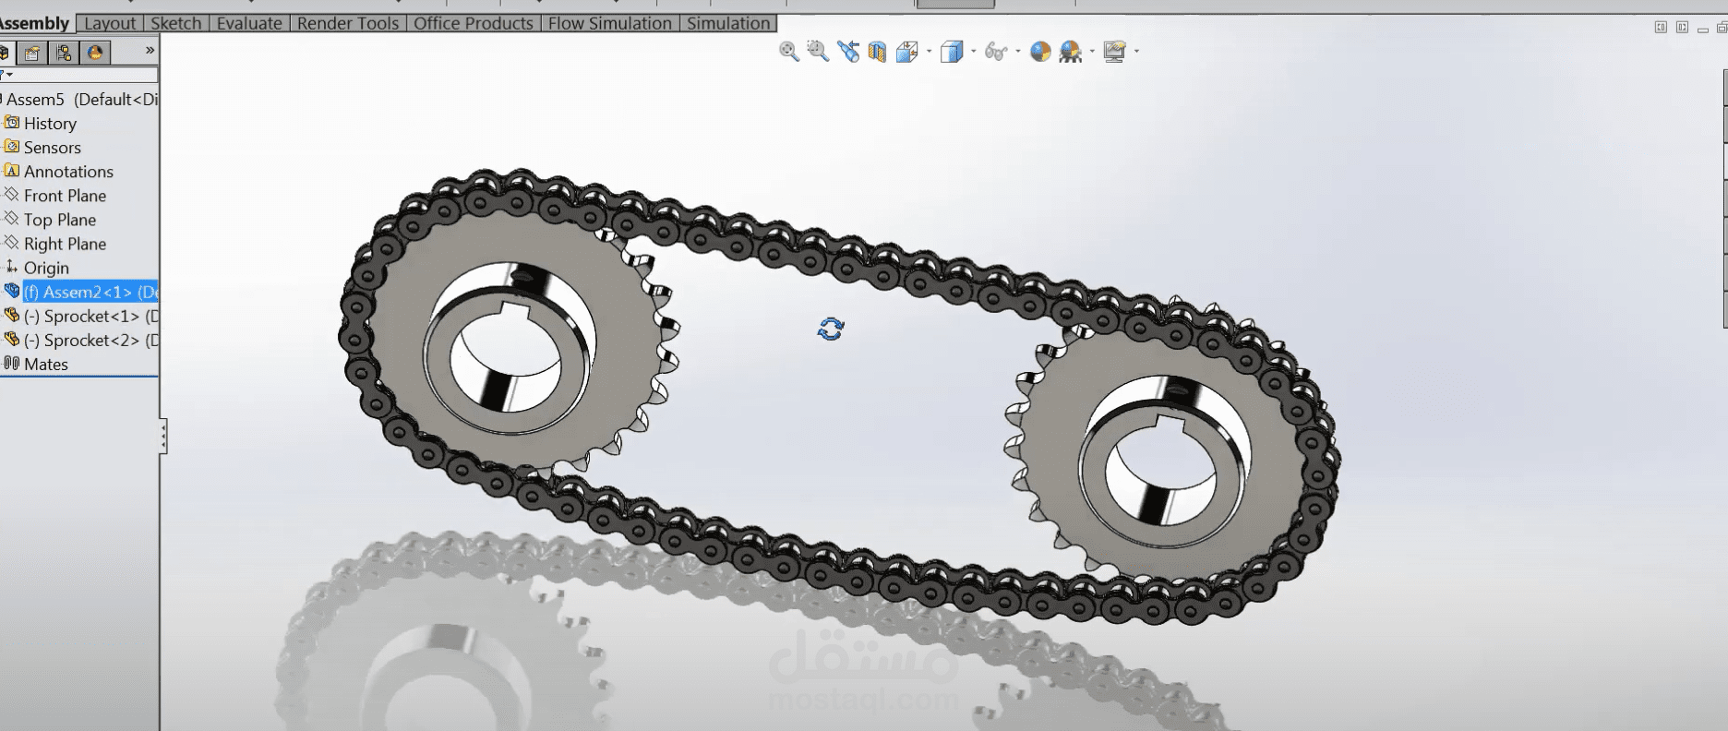Image resolution: width=1728 pixels, height=731 pixels.
Task: Switch to the Render Tools tab
Action: [x=348, y=23]
